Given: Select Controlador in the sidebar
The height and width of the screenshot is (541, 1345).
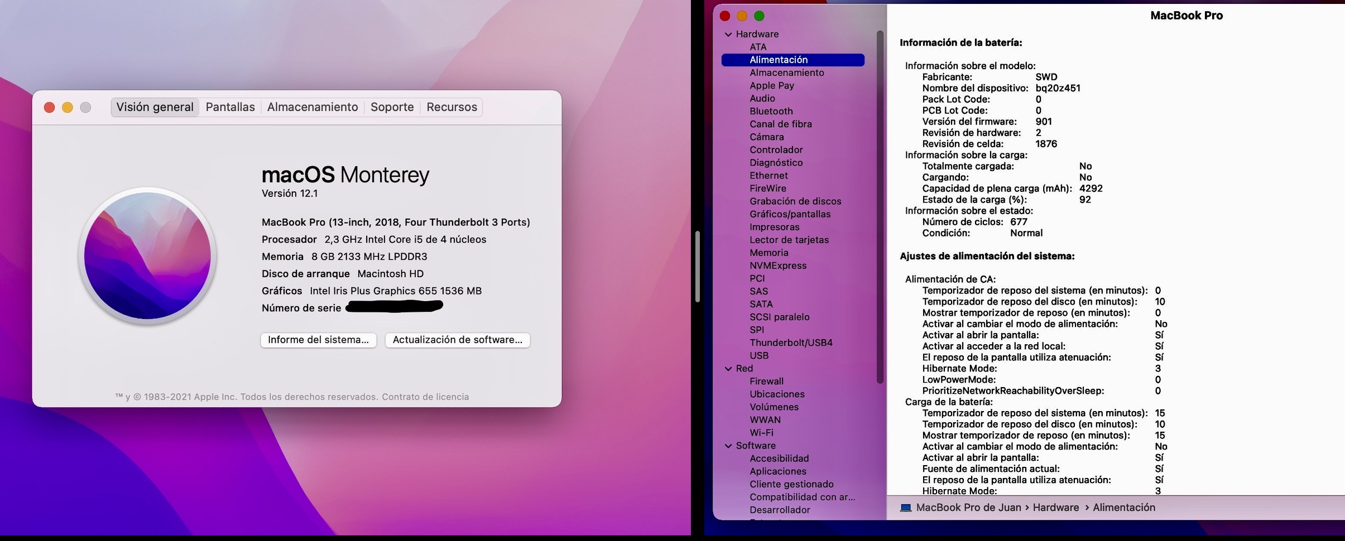Looking at the screenshot, I should 776,149.
